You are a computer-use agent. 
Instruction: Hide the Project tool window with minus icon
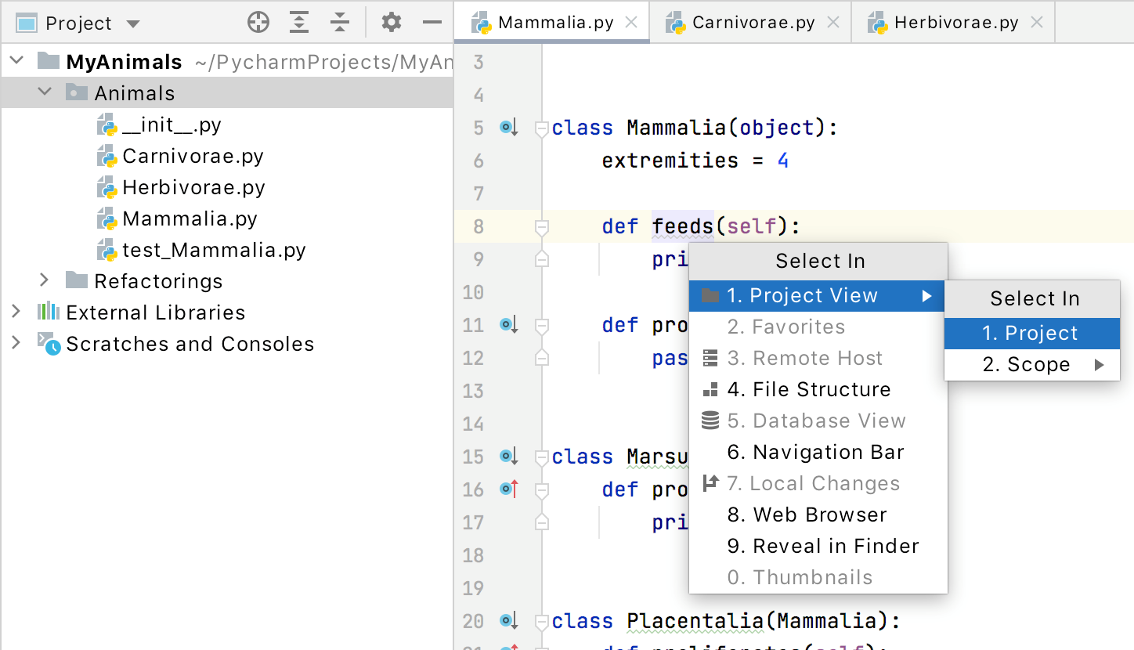[x=432, y=23]
